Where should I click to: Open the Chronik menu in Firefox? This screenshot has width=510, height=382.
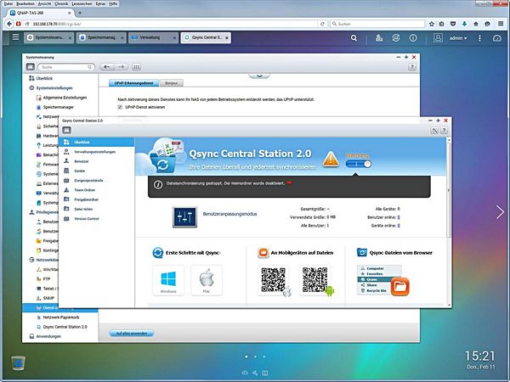tap(61, 3)
